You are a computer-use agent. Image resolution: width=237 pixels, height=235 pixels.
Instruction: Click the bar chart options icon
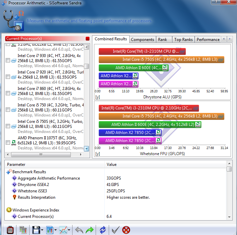coord(50,230)
